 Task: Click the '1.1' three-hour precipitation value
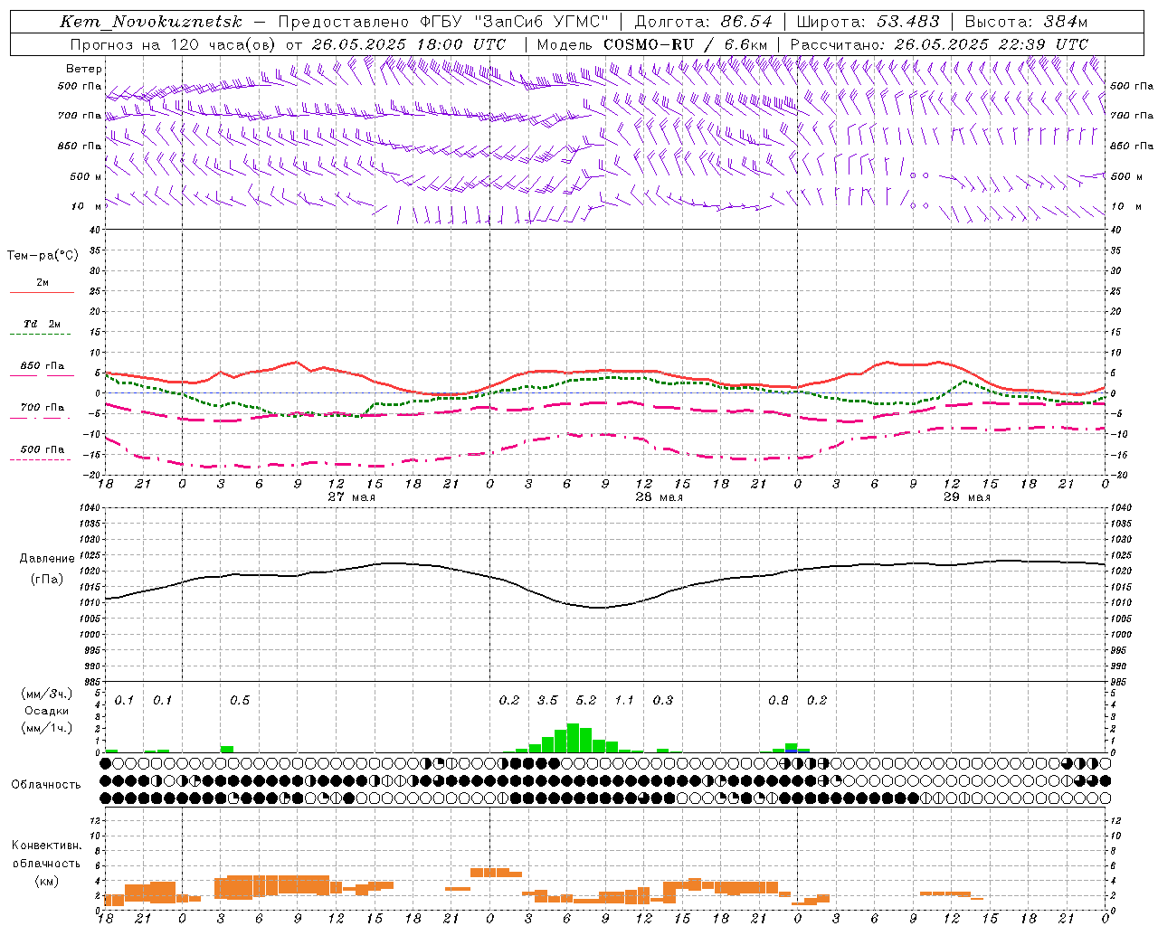[624, 701]
